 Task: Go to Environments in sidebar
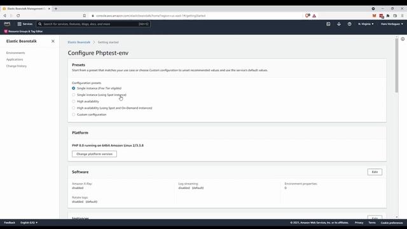pyautogui.click(x=15, y=53)
